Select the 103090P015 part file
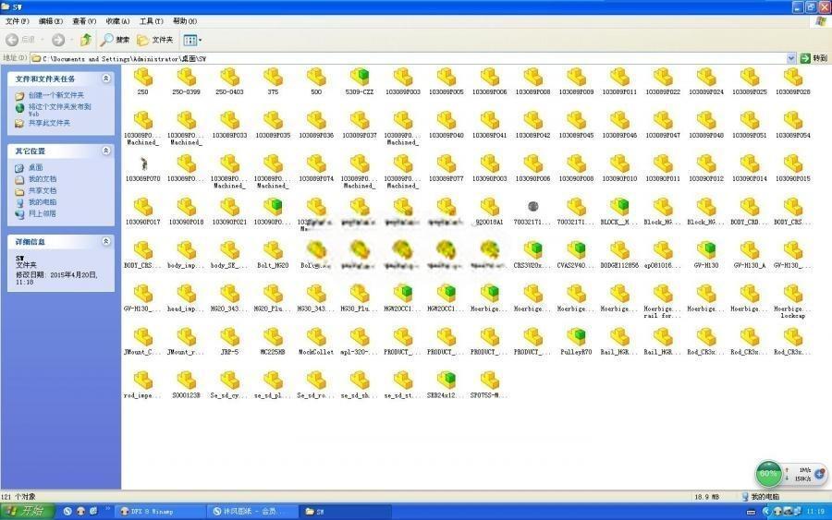The image size is (832, 520). click(793, 164)
